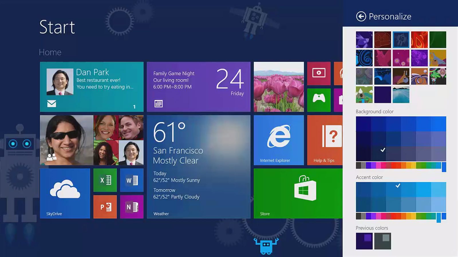Launch Word from its tile
458x257 pixels.
click(132, 180)
